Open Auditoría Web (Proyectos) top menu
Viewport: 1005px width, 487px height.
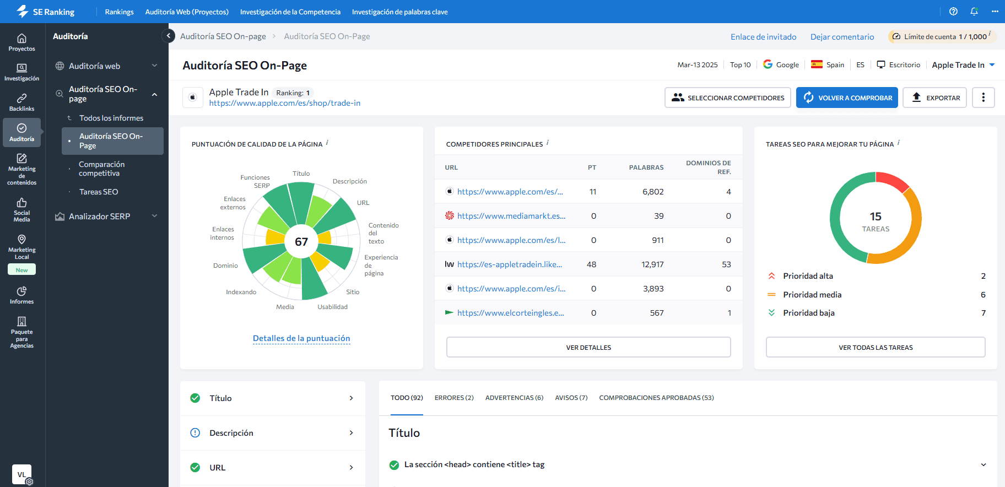click(x=187, y=12)
